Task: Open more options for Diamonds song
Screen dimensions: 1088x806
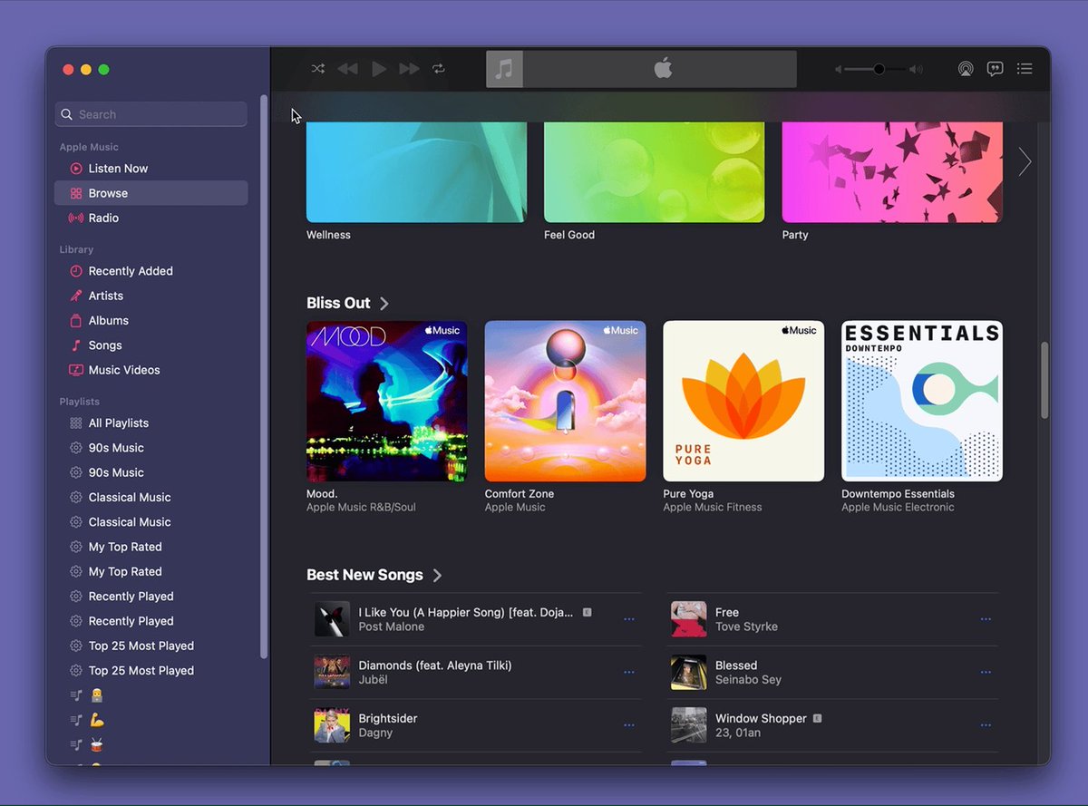Action: pyautogui.click(x=629, y=673)
